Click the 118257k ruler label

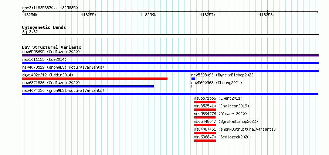point(208,15)
